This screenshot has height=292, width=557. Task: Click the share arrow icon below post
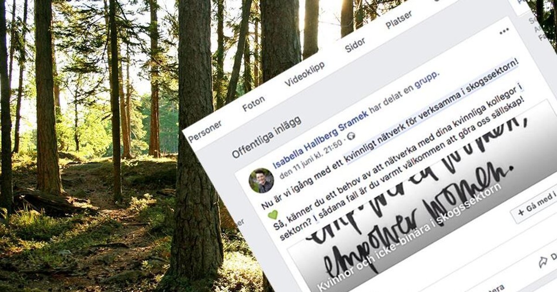pyautogui.click(x=543, y=262)
